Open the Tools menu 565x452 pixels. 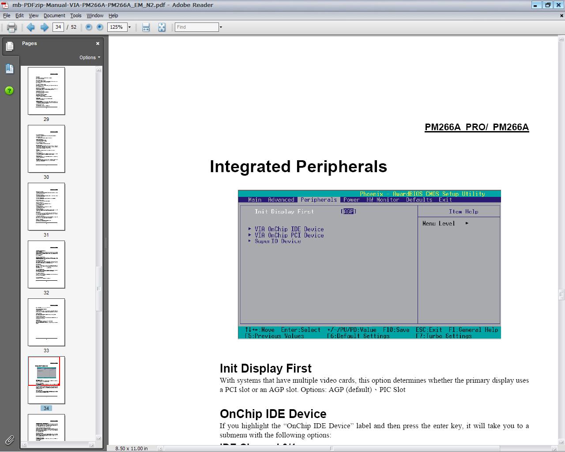pos(75,15)
